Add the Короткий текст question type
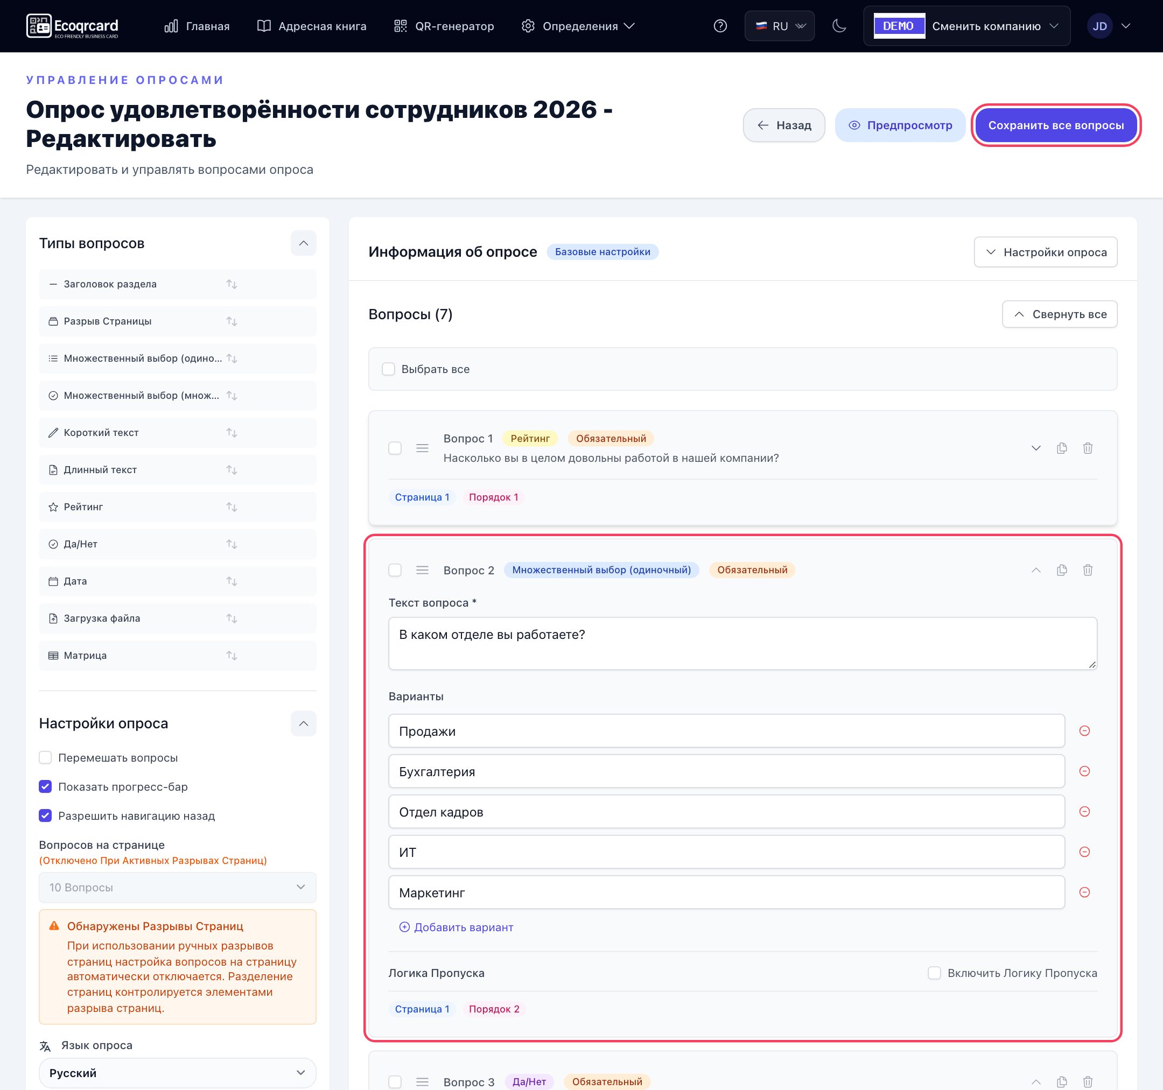Viewport: 1163px width, 1090px height. (x=177, y=433)
